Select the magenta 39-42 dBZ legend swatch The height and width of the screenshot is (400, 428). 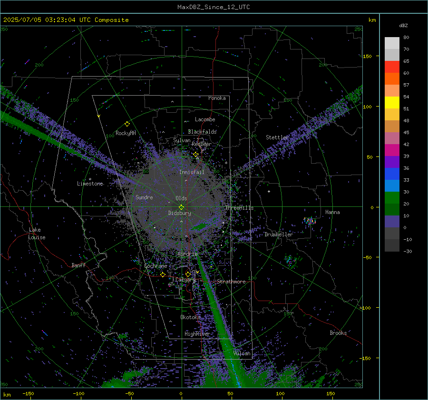point(392,150)
